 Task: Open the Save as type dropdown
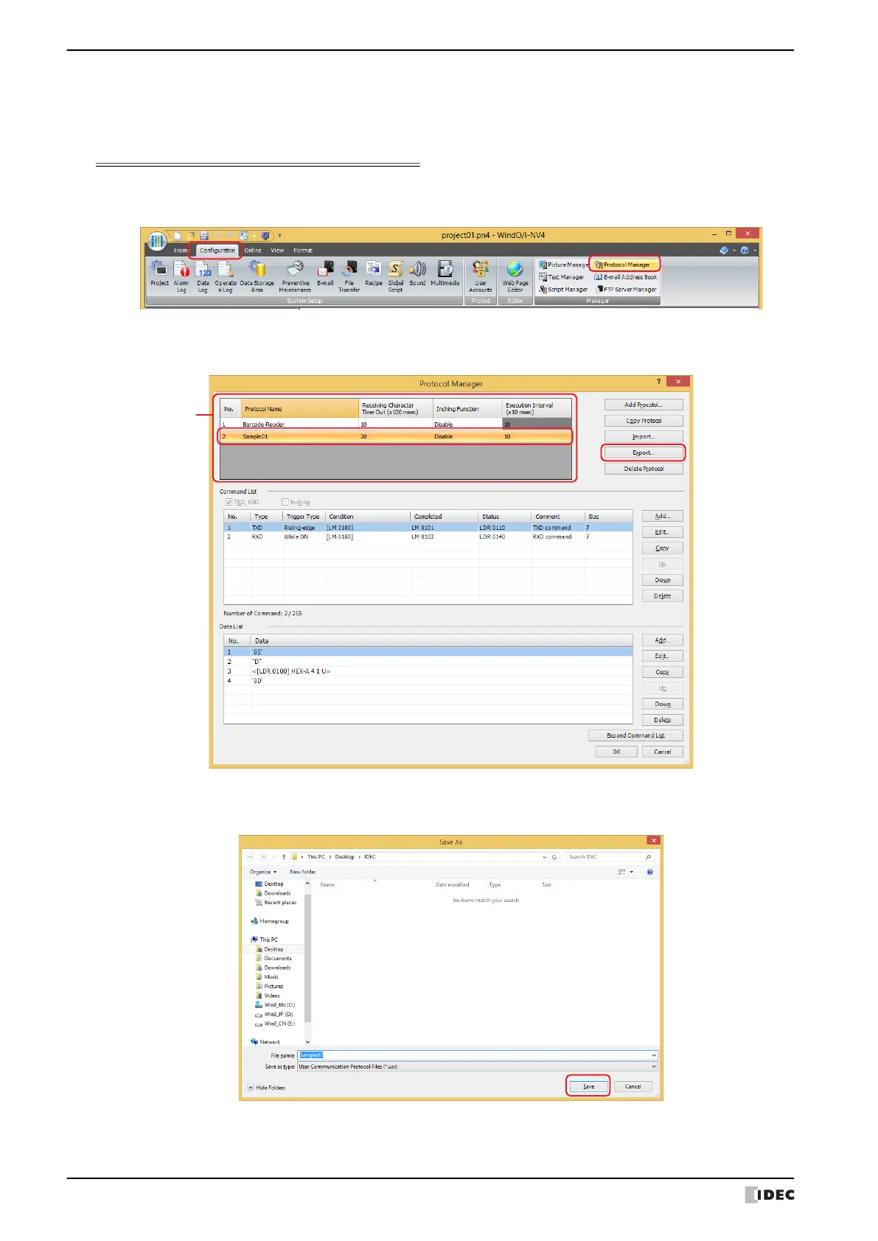click(653, 1066)
